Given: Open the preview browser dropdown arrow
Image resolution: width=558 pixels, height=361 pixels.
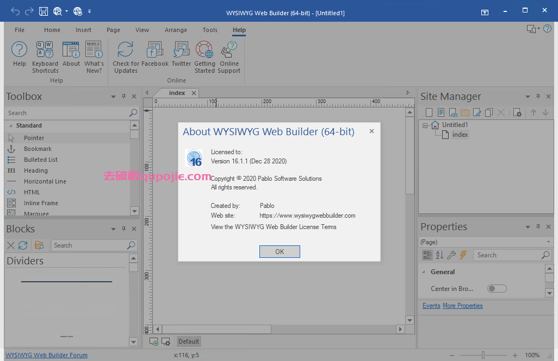Looking at the screenshot, I should click(66, 11).
